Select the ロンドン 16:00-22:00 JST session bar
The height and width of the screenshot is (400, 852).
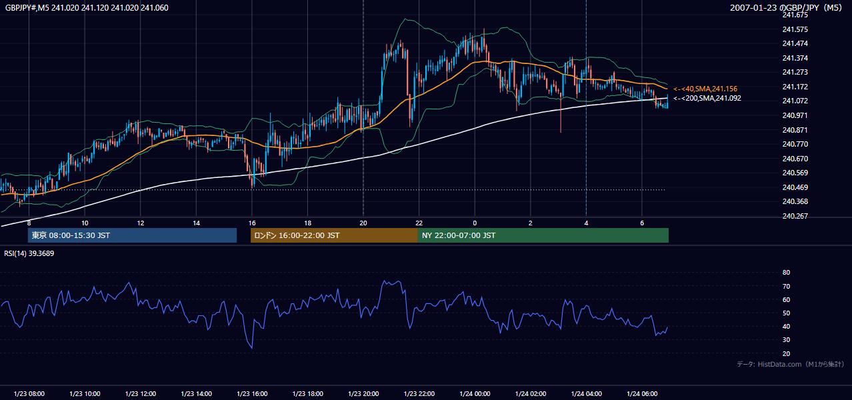334,235
